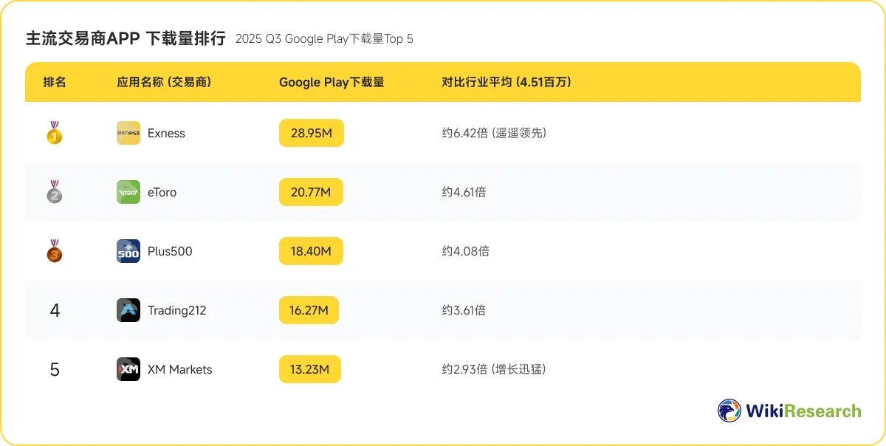Screen dimensions: 886x446
Task: Click the Exness app logo
Action: pos(128,133)
